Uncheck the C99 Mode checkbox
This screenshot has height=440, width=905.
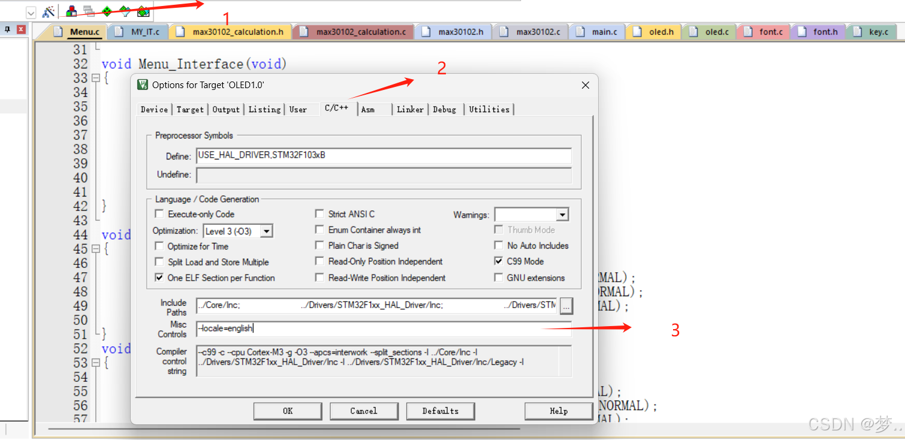click(x=499, y=261)
